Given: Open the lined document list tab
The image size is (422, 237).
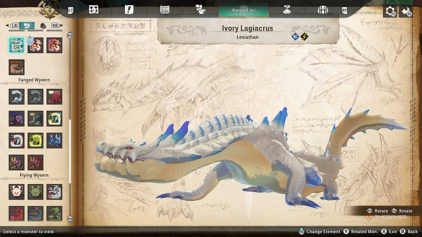Looking at the screenshot, I should click(x=165, y=10).
